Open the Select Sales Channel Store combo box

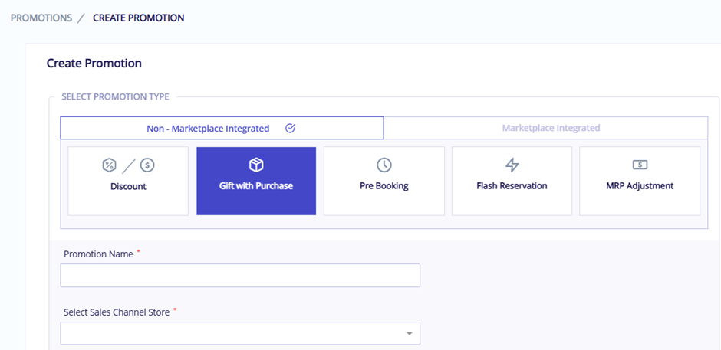pos(240,333)
